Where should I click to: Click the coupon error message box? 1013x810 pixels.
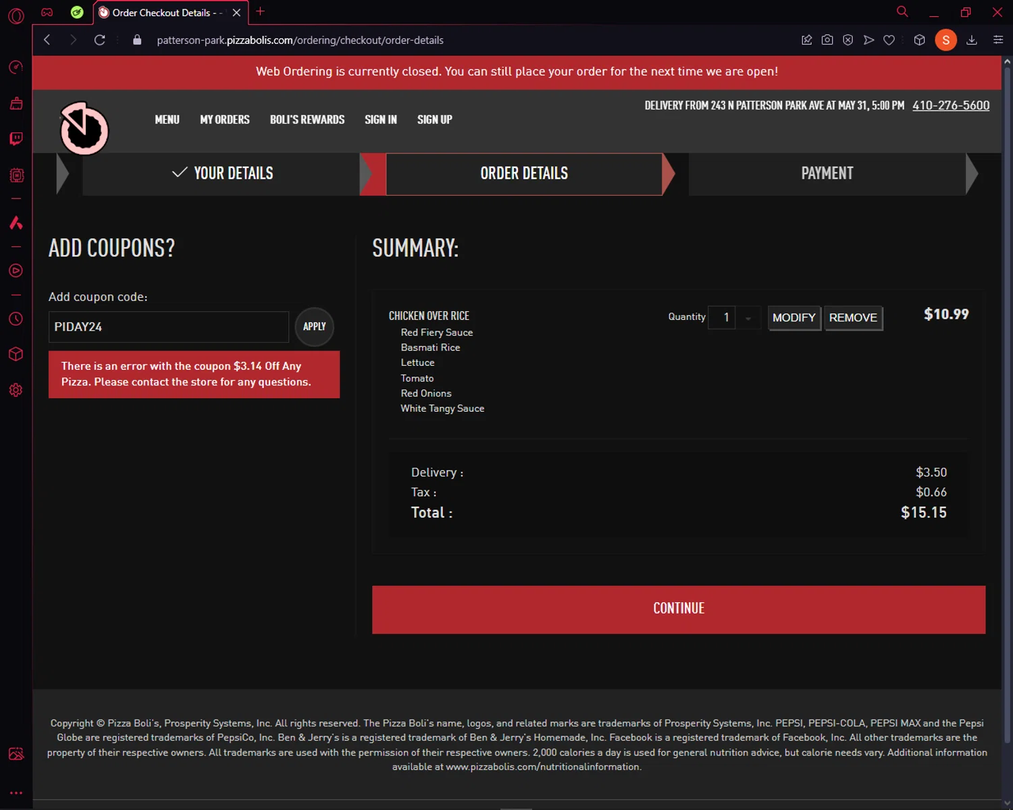tap(194, 374)
